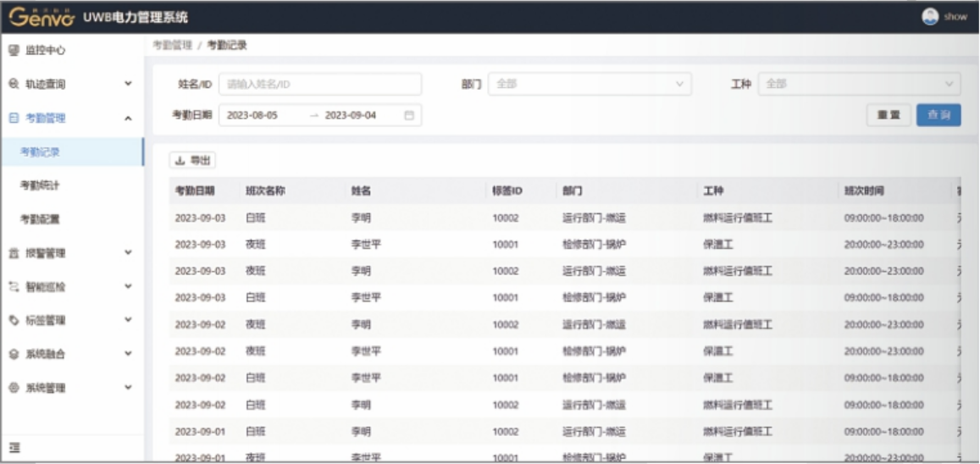Expand the 智能巡检 menu chevron
Screen dimensions: 980x464
coord(128,287)
